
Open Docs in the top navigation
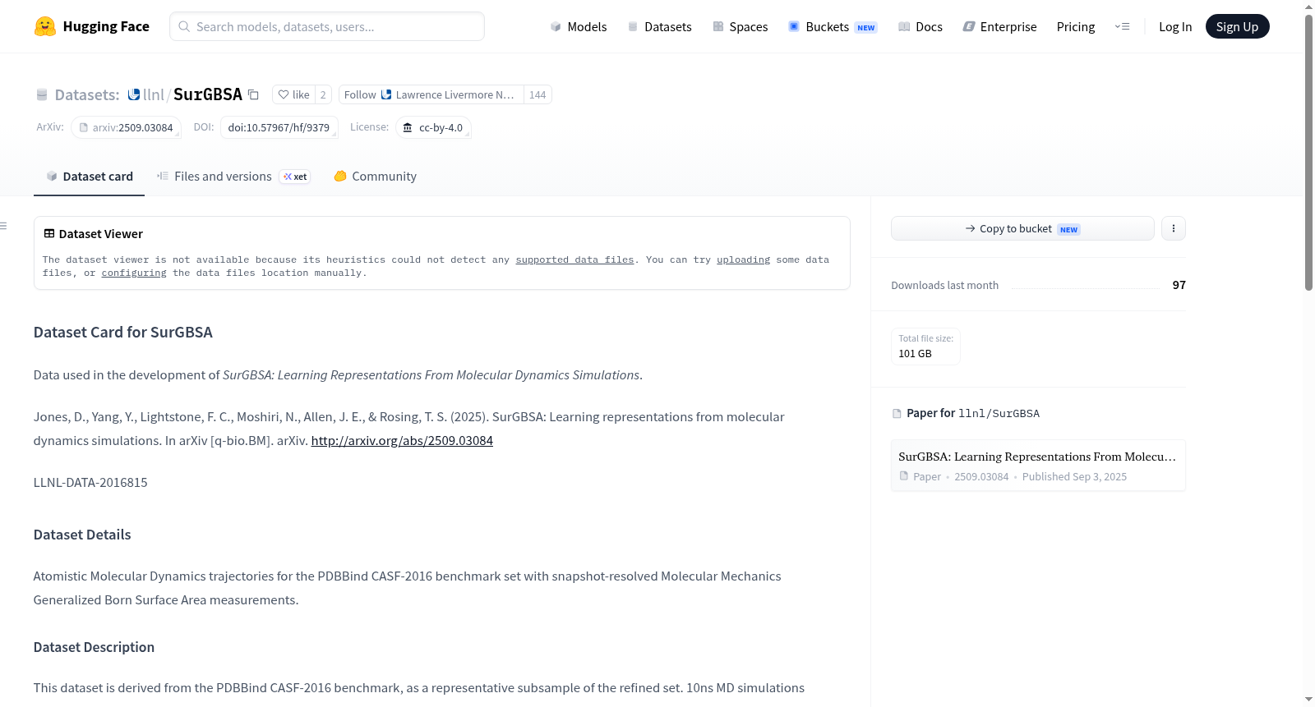click(920, 27)
